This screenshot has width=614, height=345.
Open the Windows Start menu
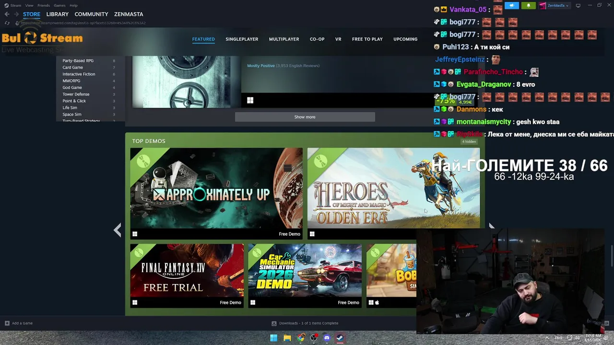click(273, 338)
